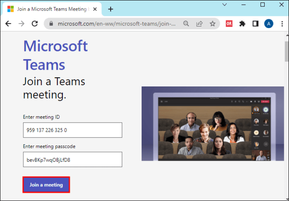This screenshot has width=289, height=201.
Task: Click the 'Enter meeting passcode' label
Action: pyautogui.click(x=49, y=146)
